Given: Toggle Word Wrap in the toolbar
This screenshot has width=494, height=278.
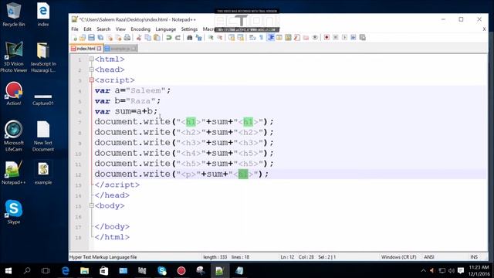Looking at the screenshot, I should point(252,38).
